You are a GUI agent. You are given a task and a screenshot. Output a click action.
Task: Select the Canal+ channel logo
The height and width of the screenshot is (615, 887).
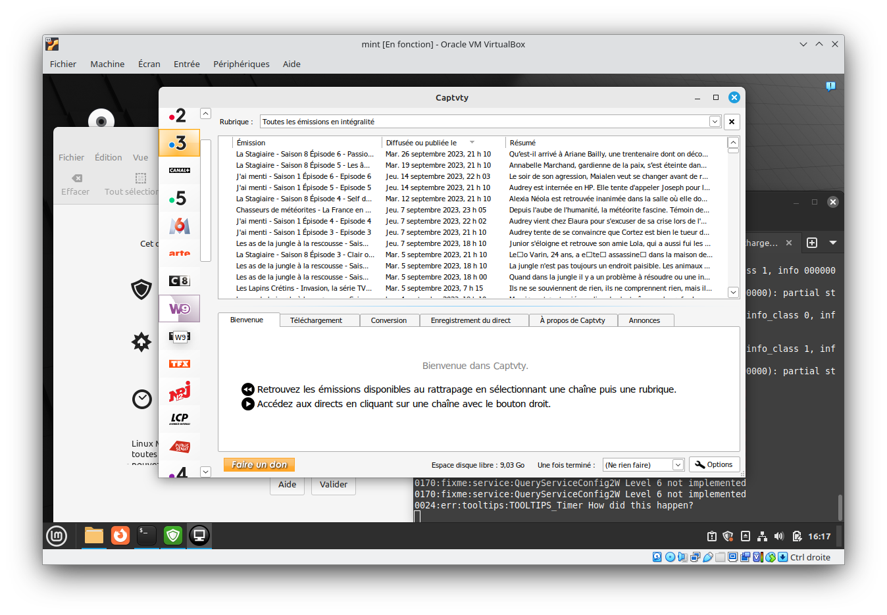point(179,170)
